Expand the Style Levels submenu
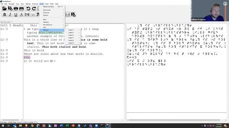The width and height of the screenshot is (229, 128). [52, 10]
